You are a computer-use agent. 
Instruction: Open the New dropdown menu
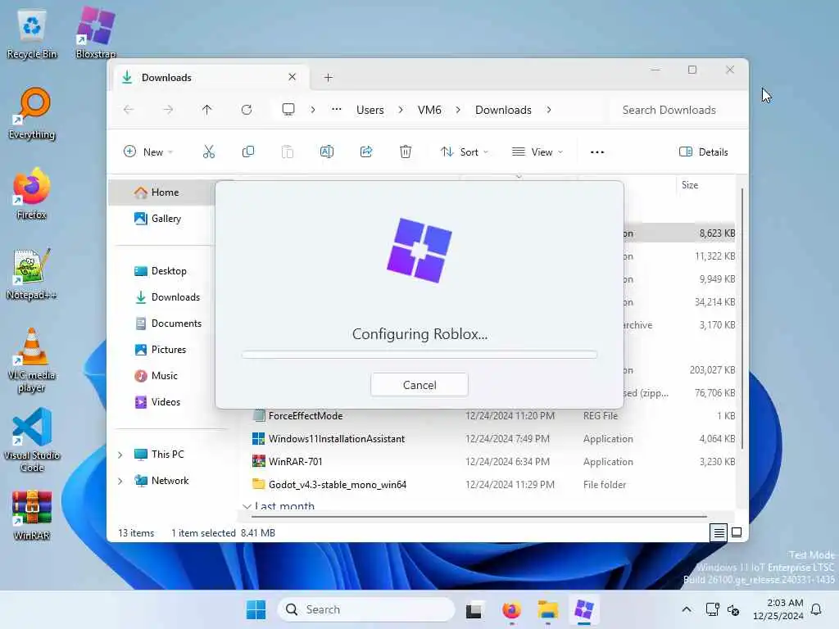[x=148, y=152]
